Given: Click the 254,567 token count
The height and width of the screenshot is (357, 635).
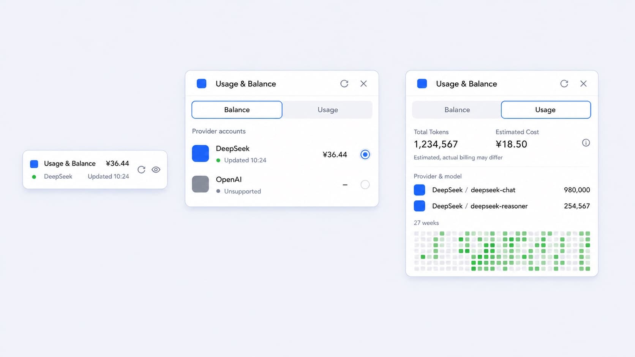Looking at the screenshot, I should pos(577,206).
